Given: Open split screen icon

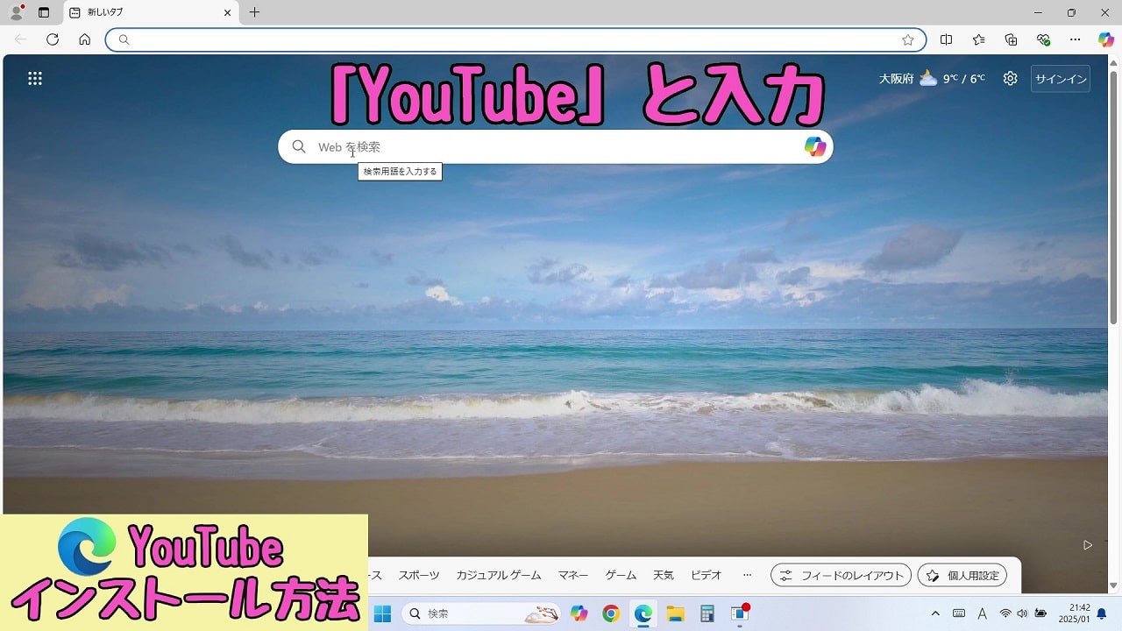Looking at the screenshot, I should pyautogui.click(x=946, y=39).
